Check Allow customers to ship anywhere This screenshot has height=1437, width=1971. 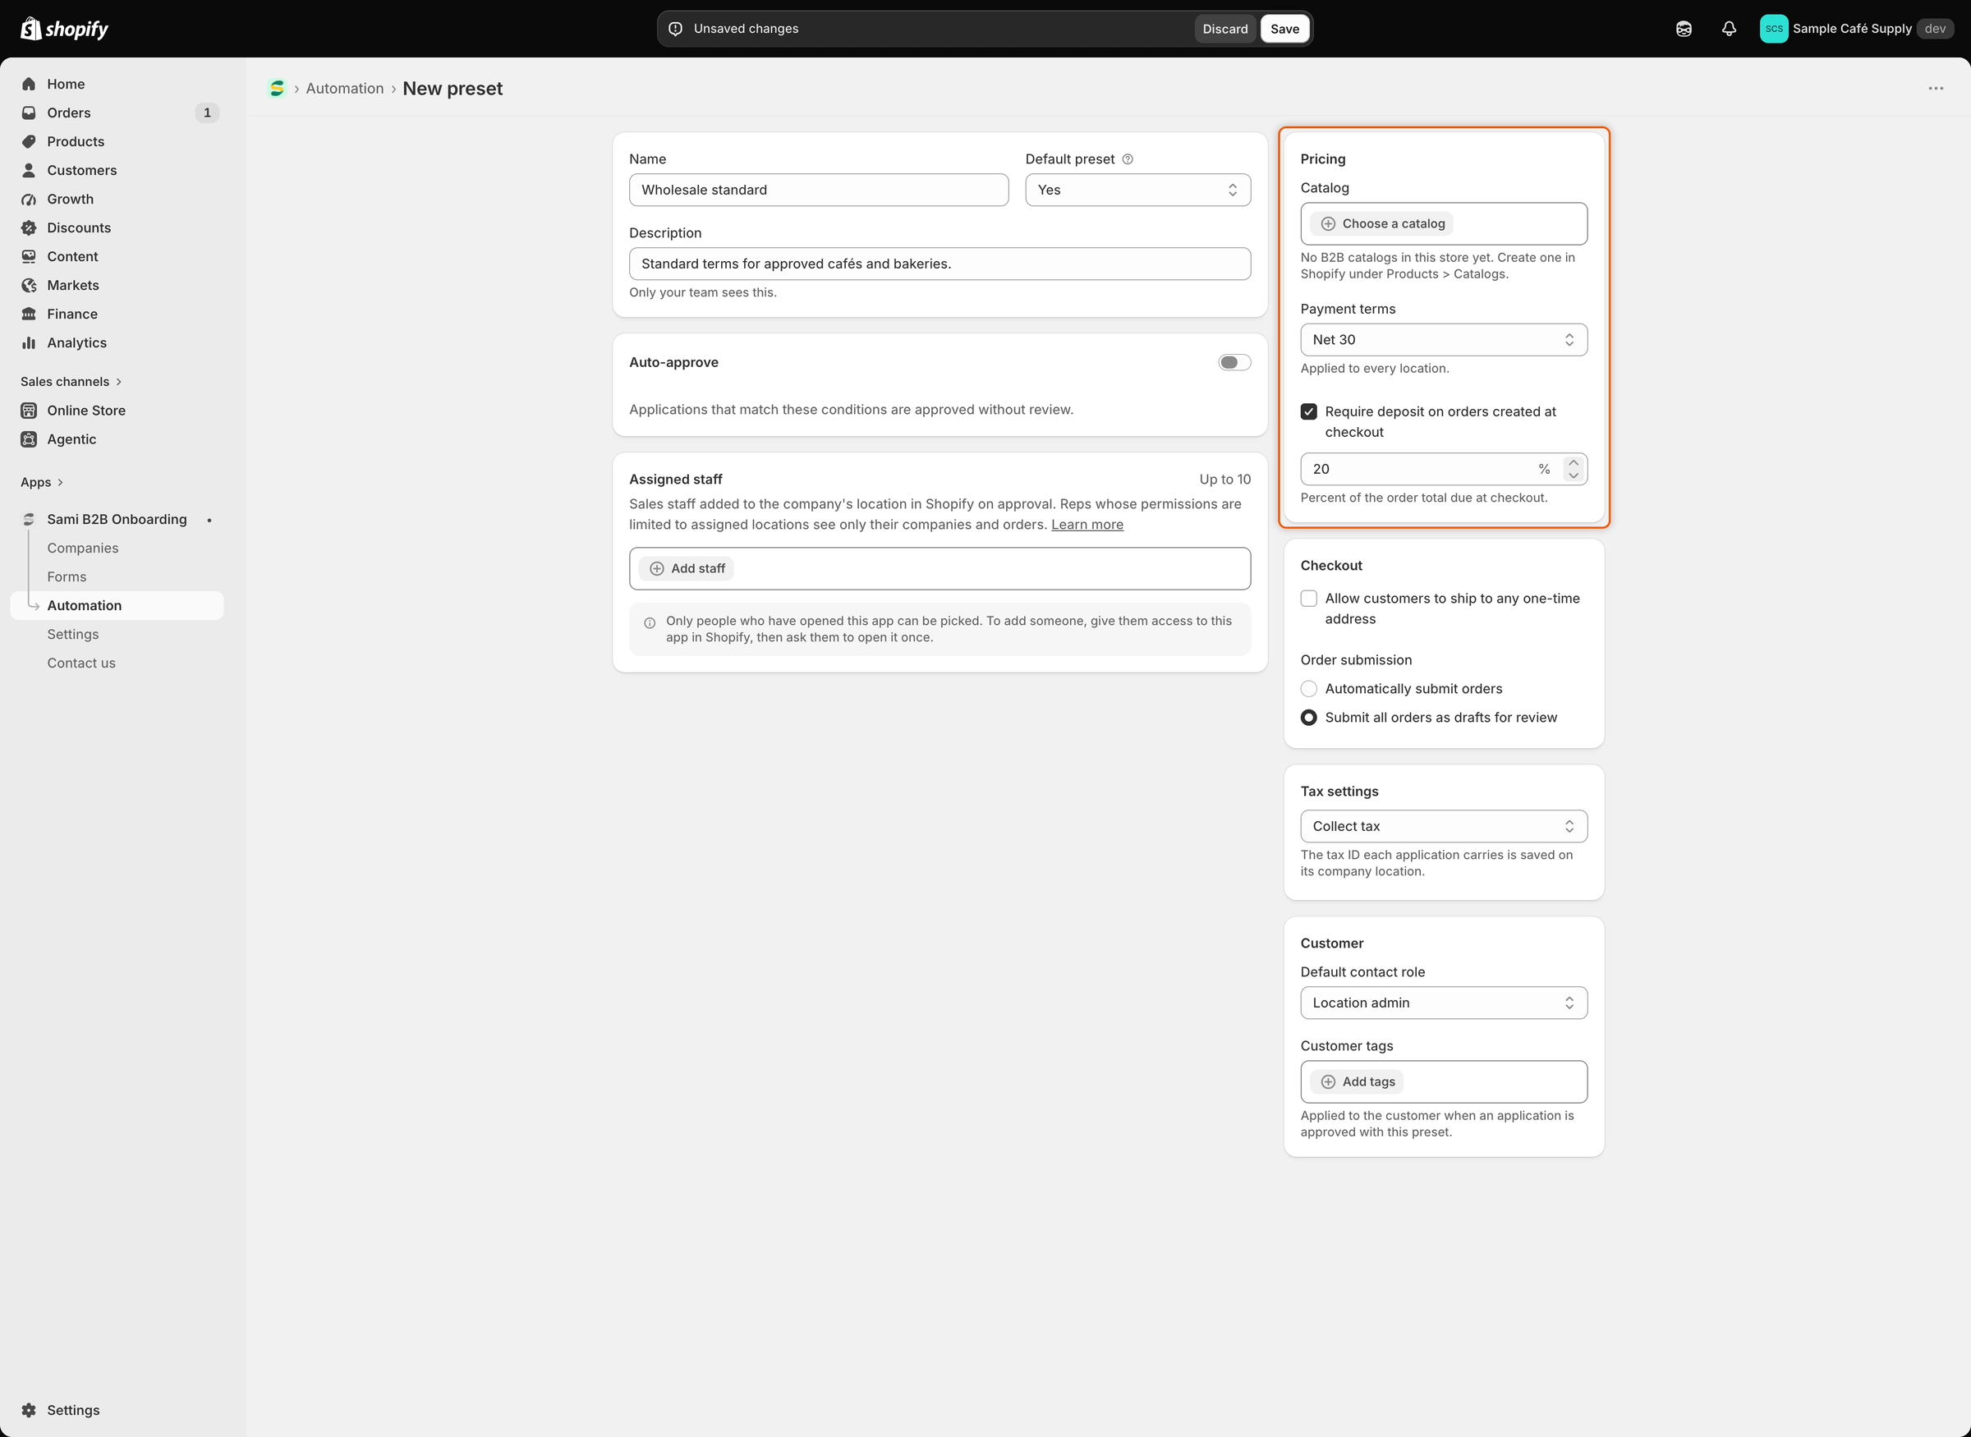click(x=1308, y=598)
